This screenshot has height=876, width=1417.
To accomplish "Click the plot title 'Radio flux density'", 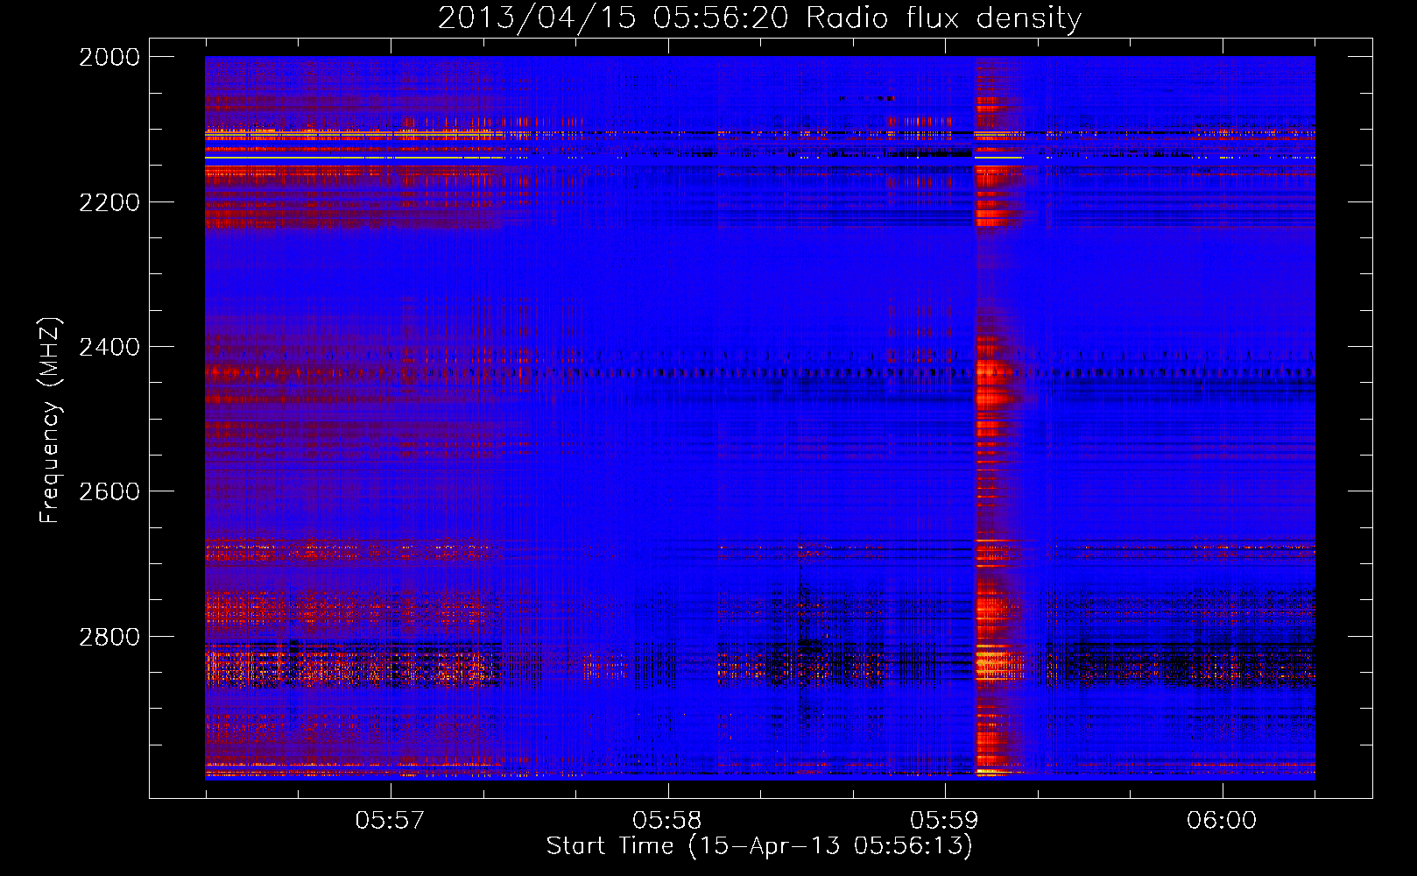I will [759, 18].
